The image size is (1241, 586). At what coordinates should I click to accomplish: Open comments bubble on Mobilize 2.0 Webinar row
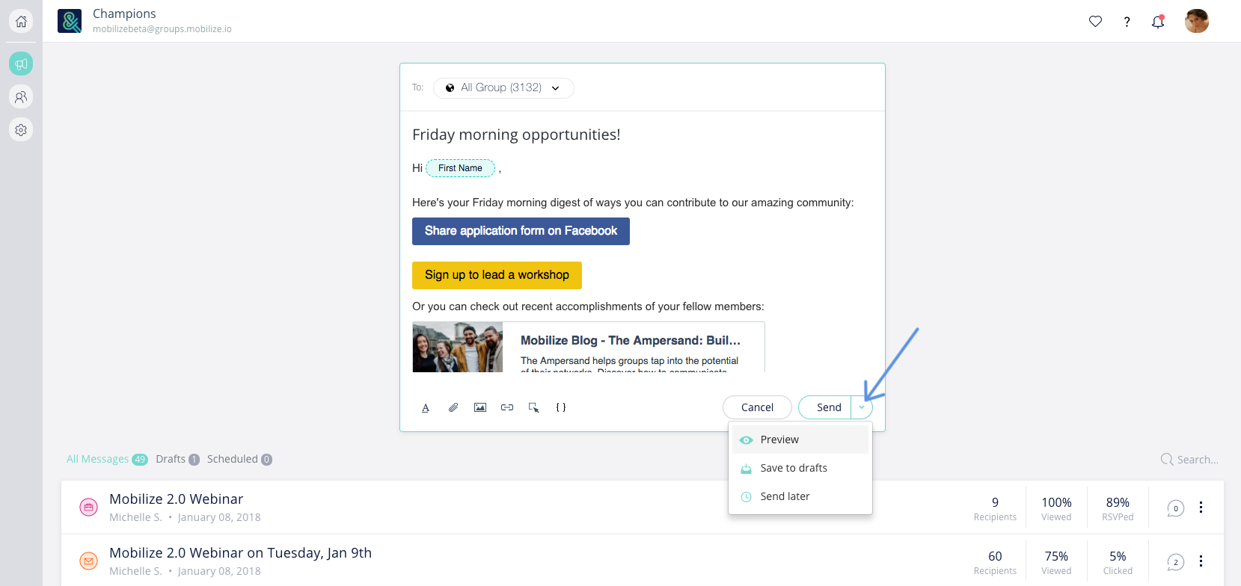click(1175, 508)
